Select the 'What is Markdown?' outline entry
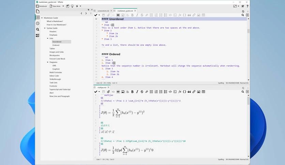The height and width of the screenshot is (165, 285). pos(55,21)
